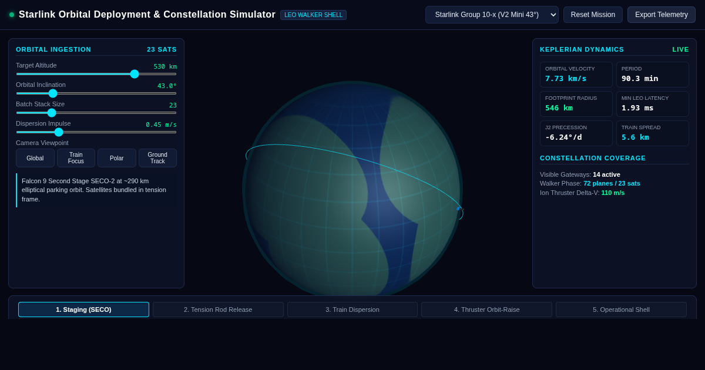Click the Footprint Radius 546 km card
This screenshot has height=370, width=705.
tap(576, 104)
